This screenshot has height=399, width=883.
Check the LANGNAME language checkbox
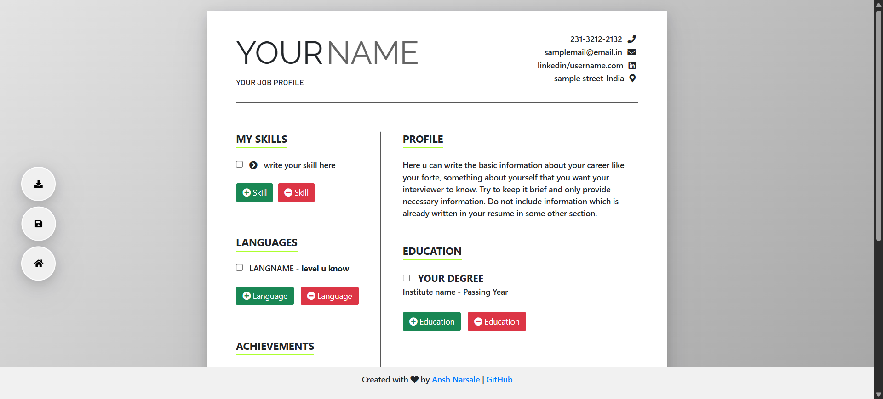click(240, 268)
